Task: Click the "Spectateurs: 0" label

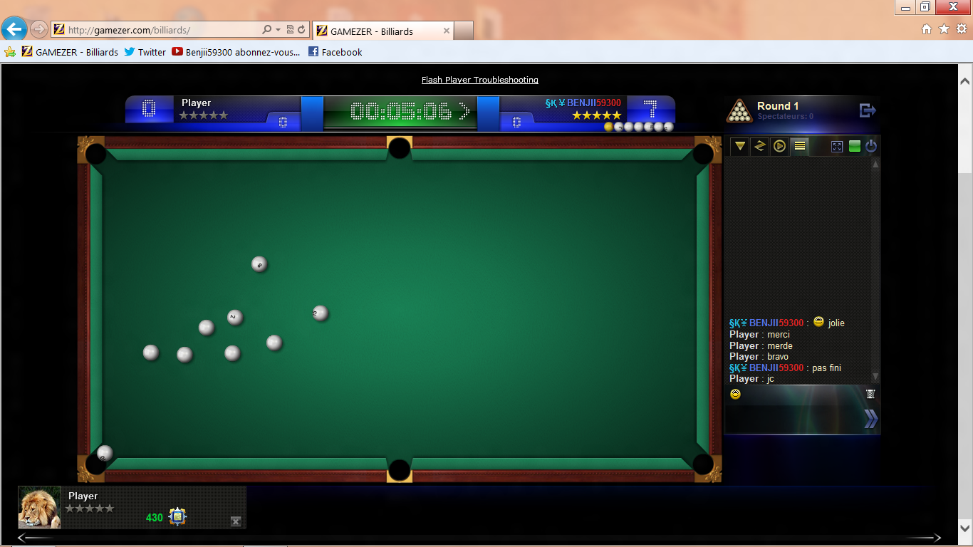Action: click(x=786, y=116)
